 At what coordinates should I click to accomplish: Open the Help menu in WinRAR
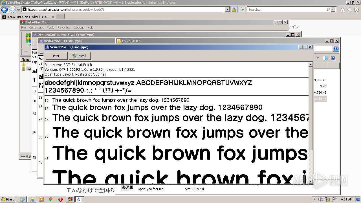[90, 28]
